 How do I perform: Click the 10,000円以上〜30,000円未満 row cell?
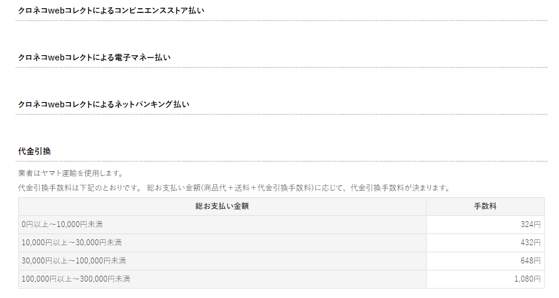click(x=222, y=243)
